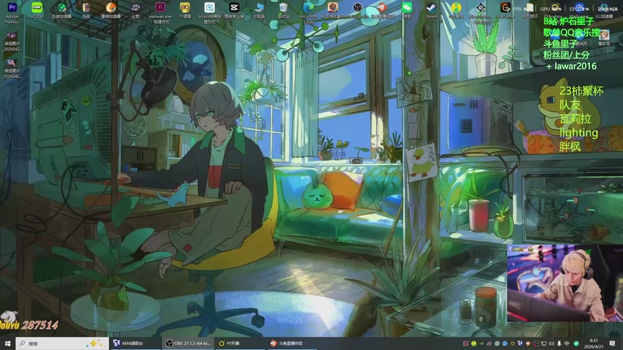The image size is (623, 350).
Task: Click the microphone tray icon
Action: [x=559, y=343]
